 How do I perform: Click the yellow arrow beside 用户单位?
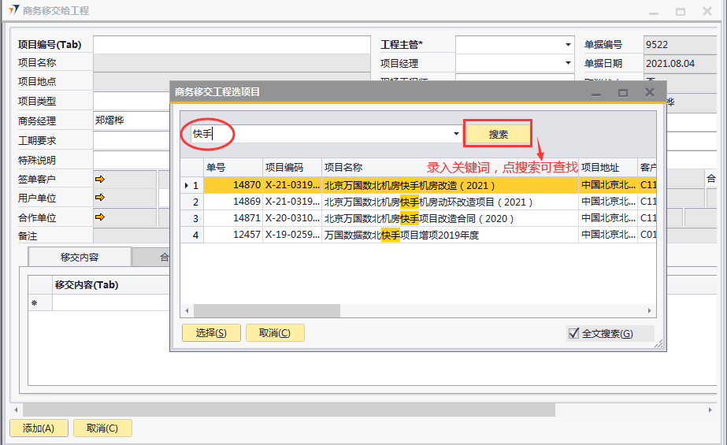point(100,198)
